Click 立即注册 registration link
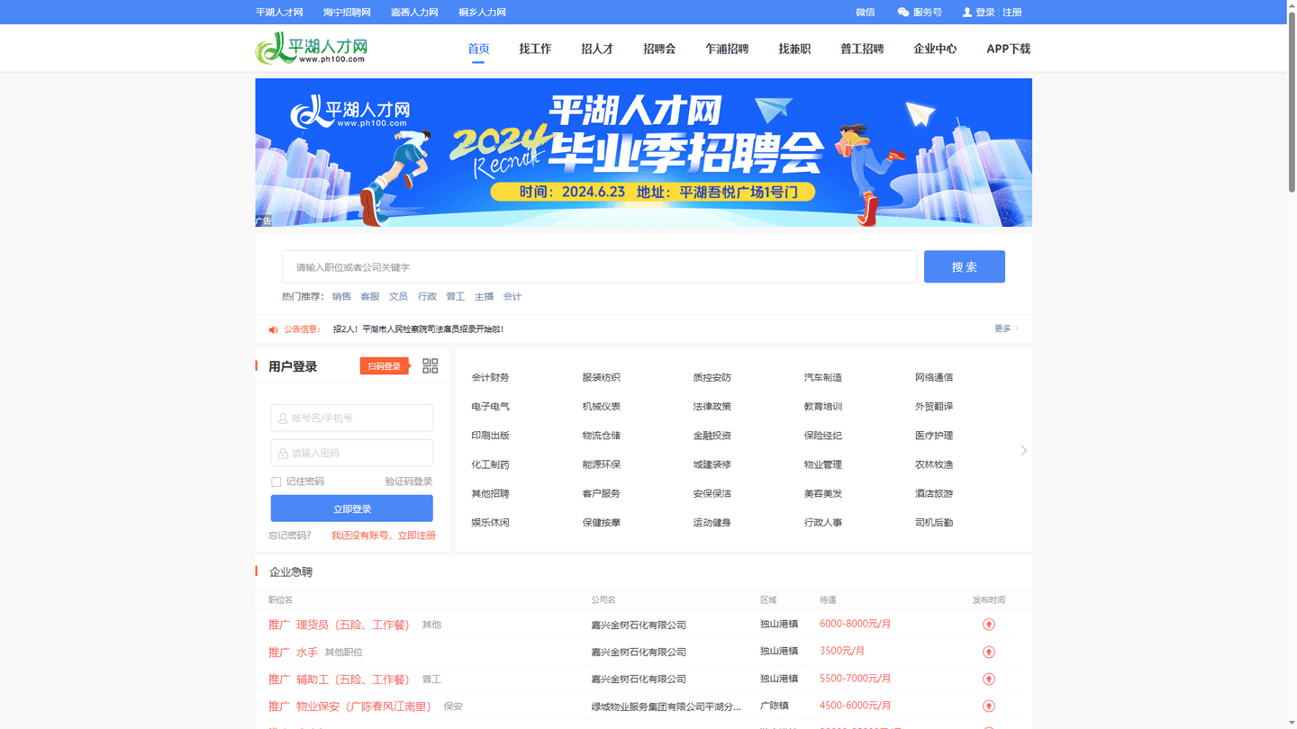The image size is (1297, 729). coord(417,535)
